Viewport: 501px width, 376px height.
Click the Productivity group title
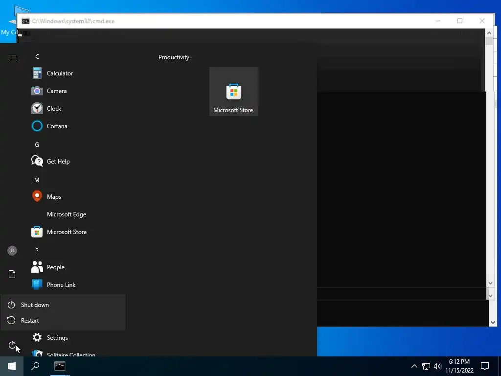click(x=174, y=57)
